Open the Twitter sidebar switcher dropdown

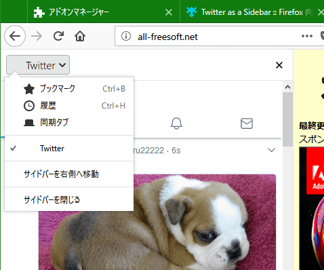[38, 65]
